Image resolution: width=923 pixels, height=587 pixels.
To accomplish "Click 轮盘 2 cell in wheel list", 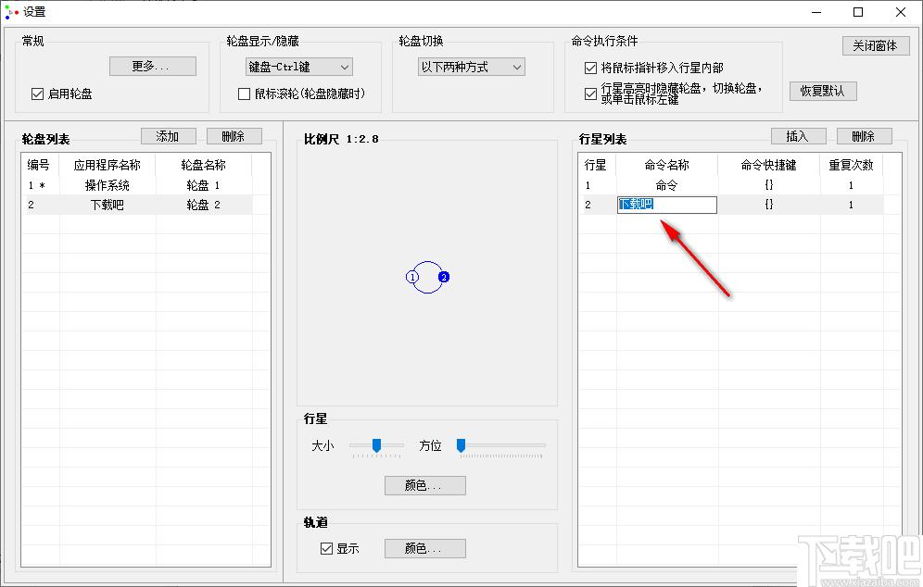I will tap(203, 205).
